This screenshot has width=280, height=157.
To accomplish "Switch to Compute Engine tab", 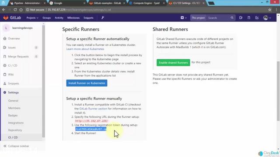I will click(147, 3).
